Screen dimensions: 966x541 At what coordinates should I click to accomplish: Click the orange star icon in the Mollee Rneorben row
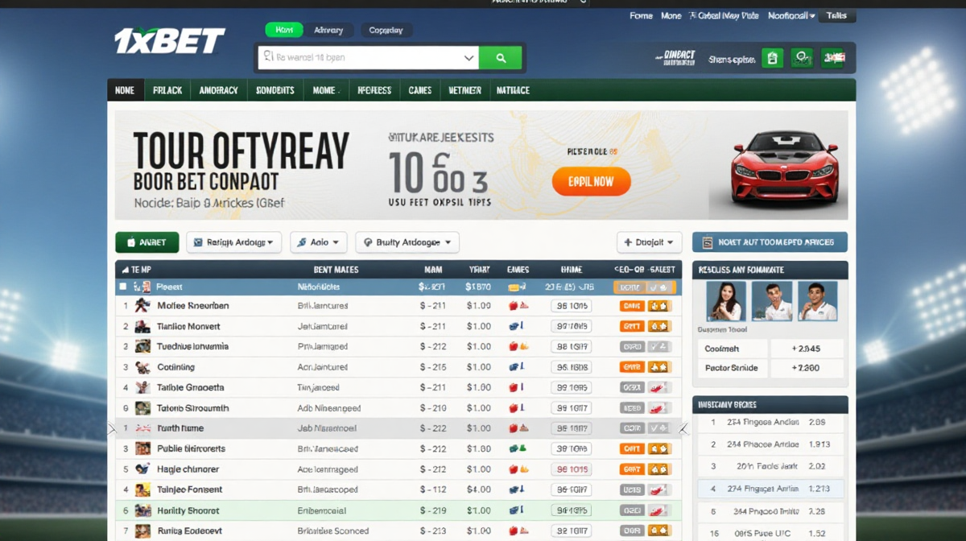coord(659,306)
